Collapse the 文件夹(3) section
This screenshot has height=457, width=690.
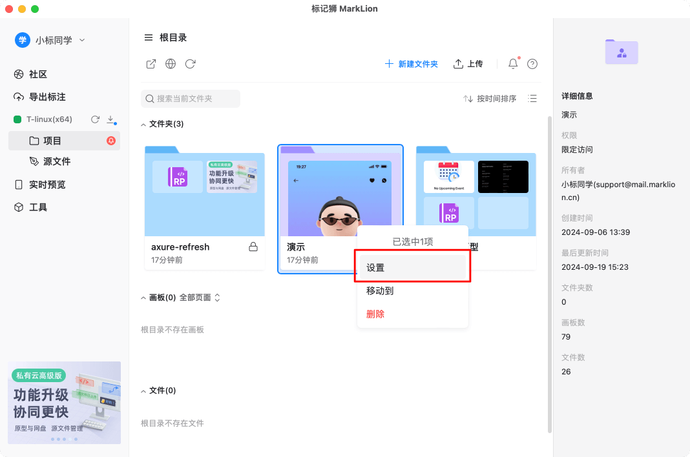point(143,123)
